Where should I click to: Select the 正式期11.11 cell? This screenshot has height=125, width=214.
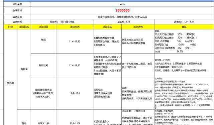pyautogui.click(x=124, y=22)
